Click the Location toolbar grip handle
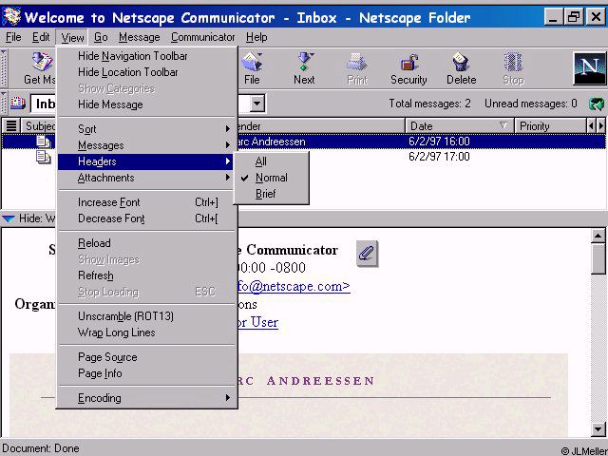This screenshot has width=608, height=456. coord(4,104)
